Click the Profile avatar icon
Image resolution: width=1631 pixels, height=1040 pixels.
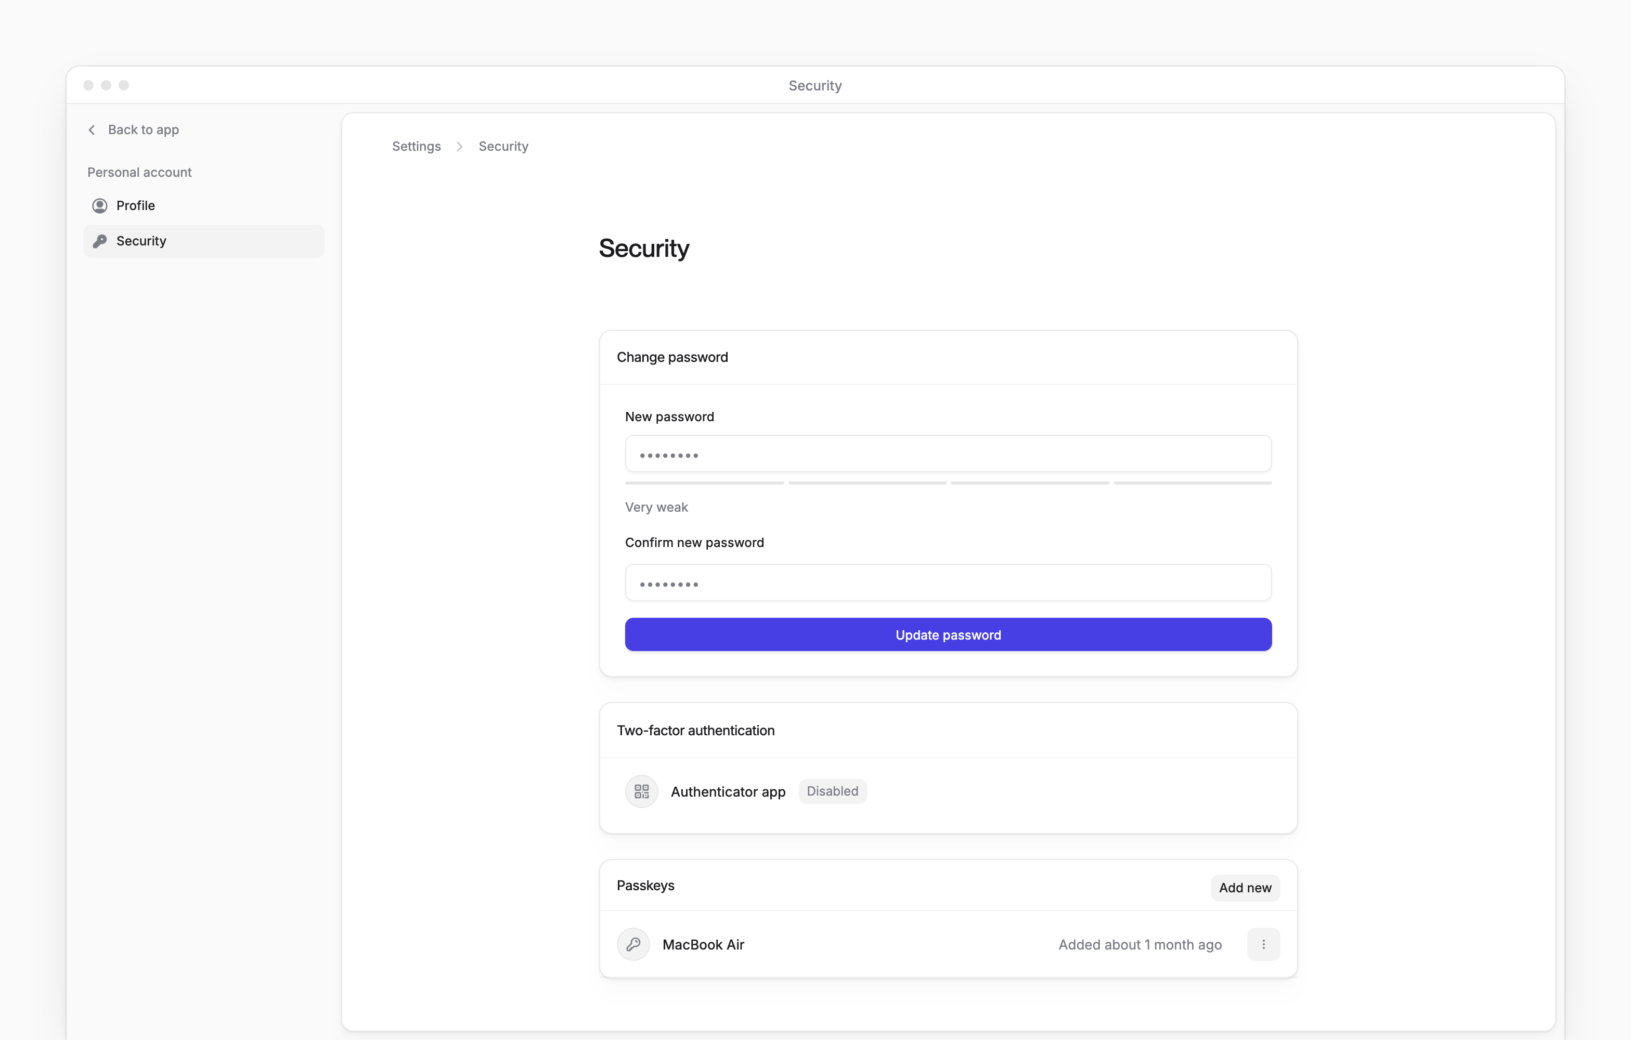[99, 206]
